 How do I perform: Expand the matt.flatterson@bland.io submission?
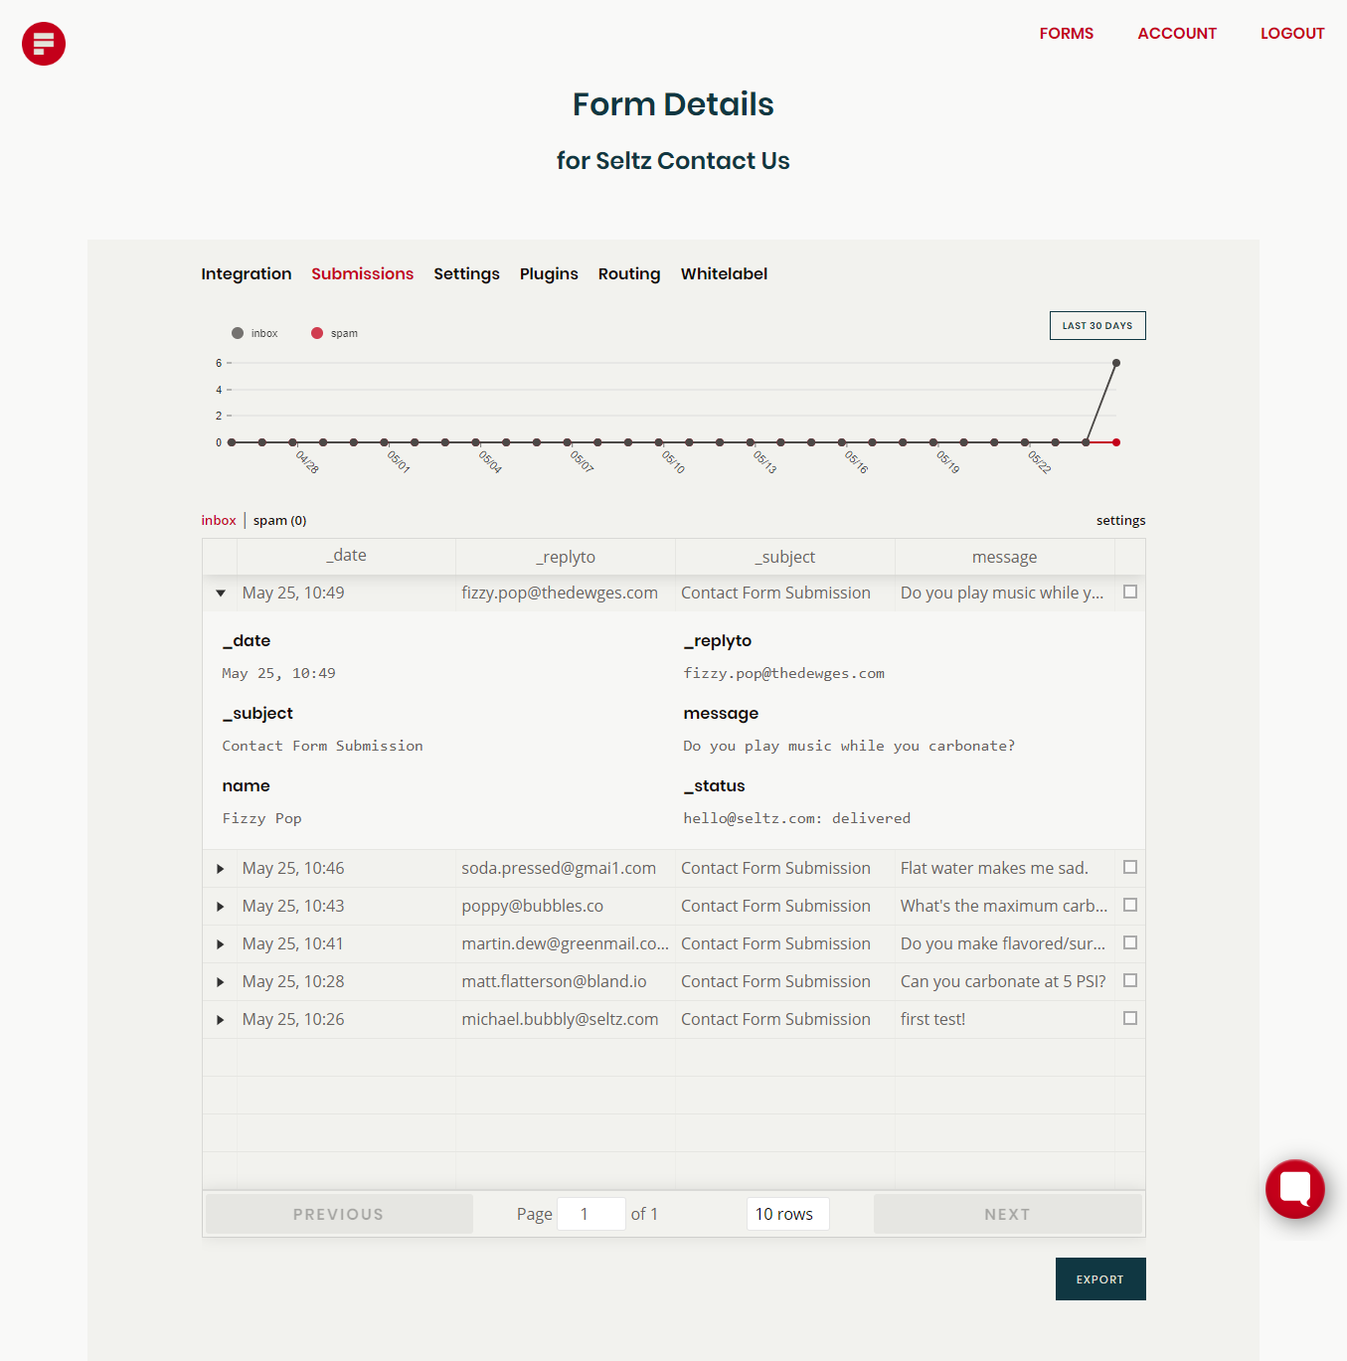pyautogui.click(x=220, y=981)
